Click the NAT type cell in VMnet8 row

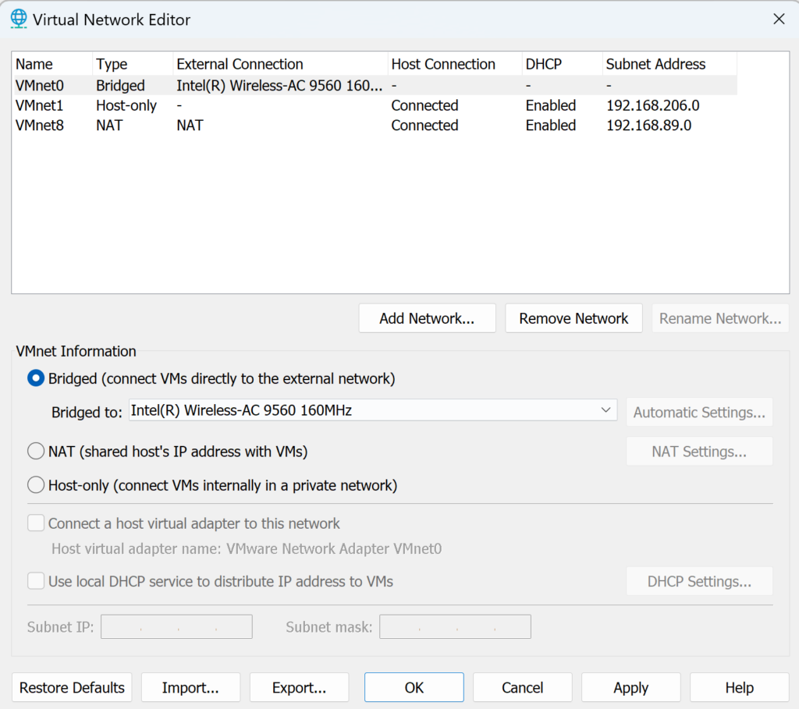coord(109,126)
